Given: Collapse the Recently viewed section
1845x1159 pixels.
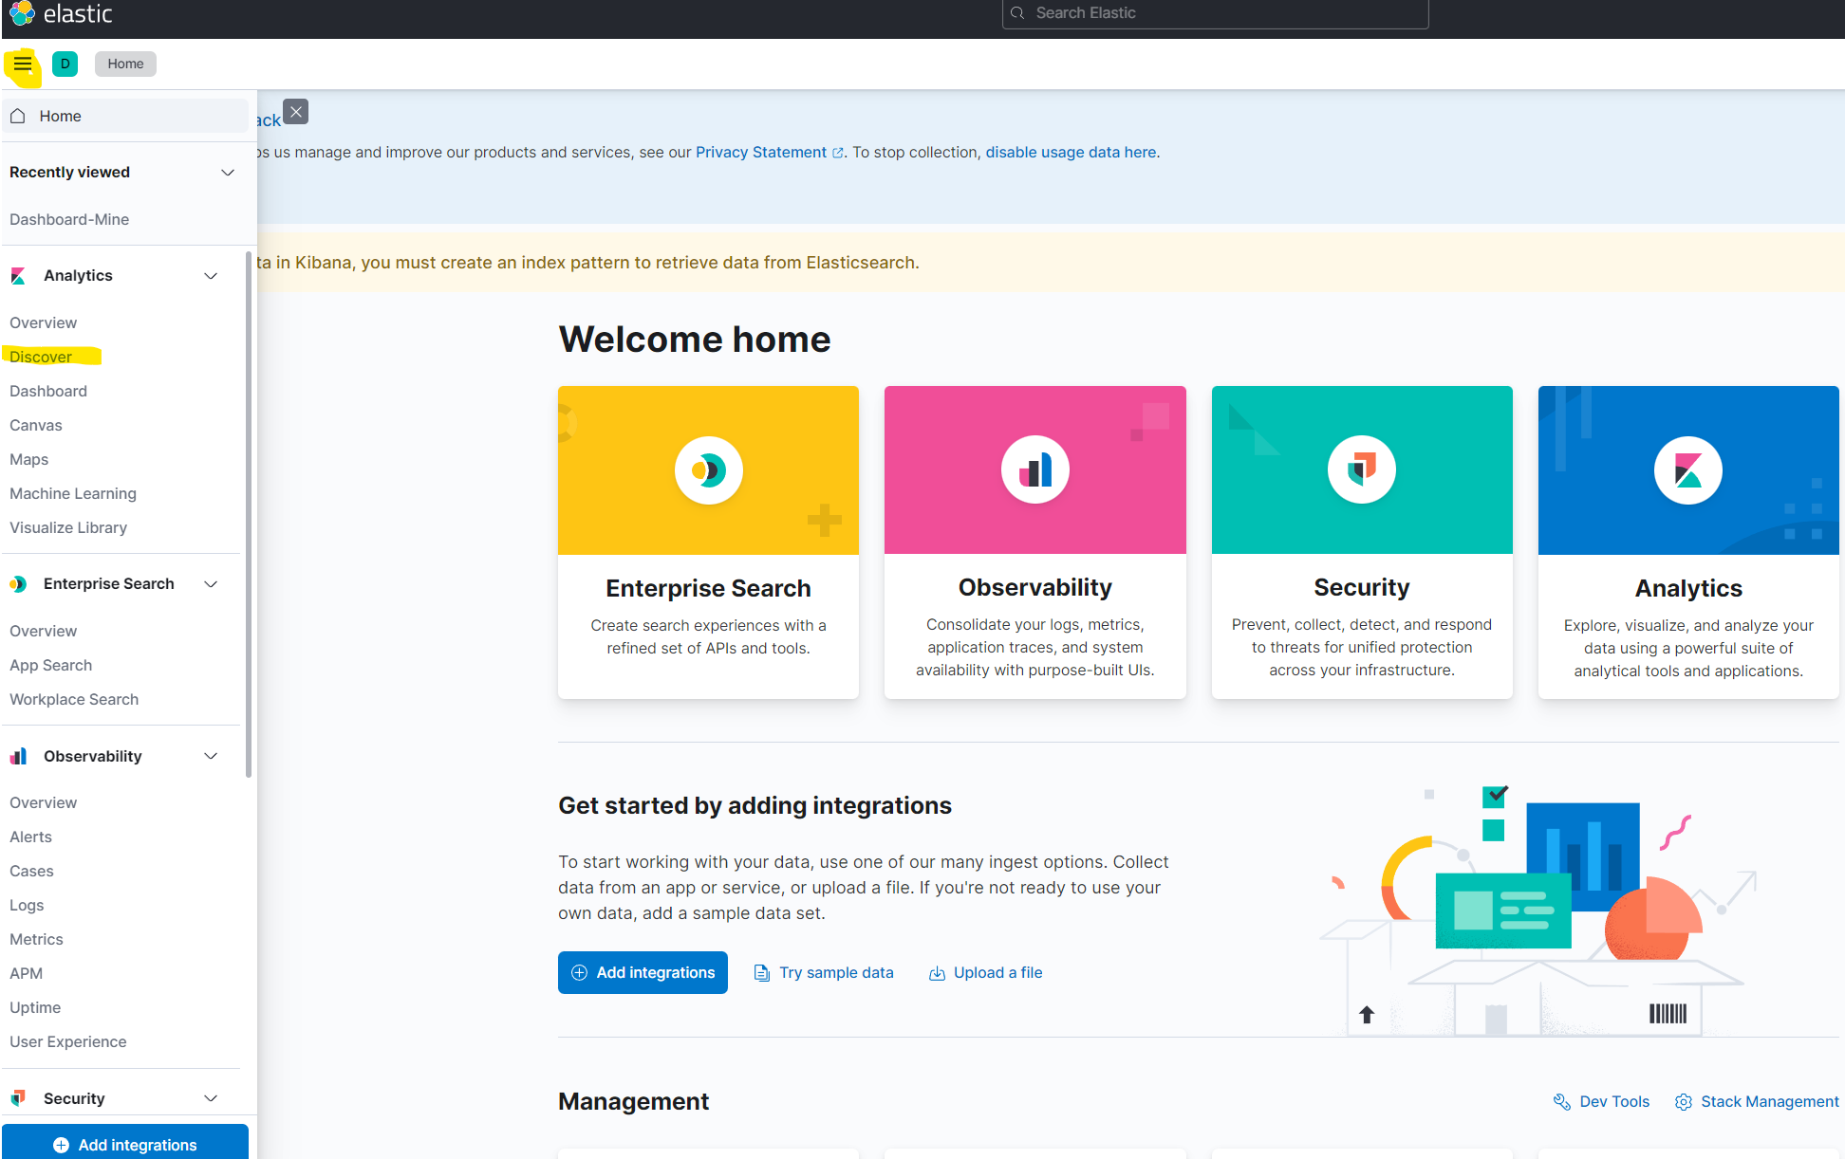Looking at the screenshot, I should [228, 173].
